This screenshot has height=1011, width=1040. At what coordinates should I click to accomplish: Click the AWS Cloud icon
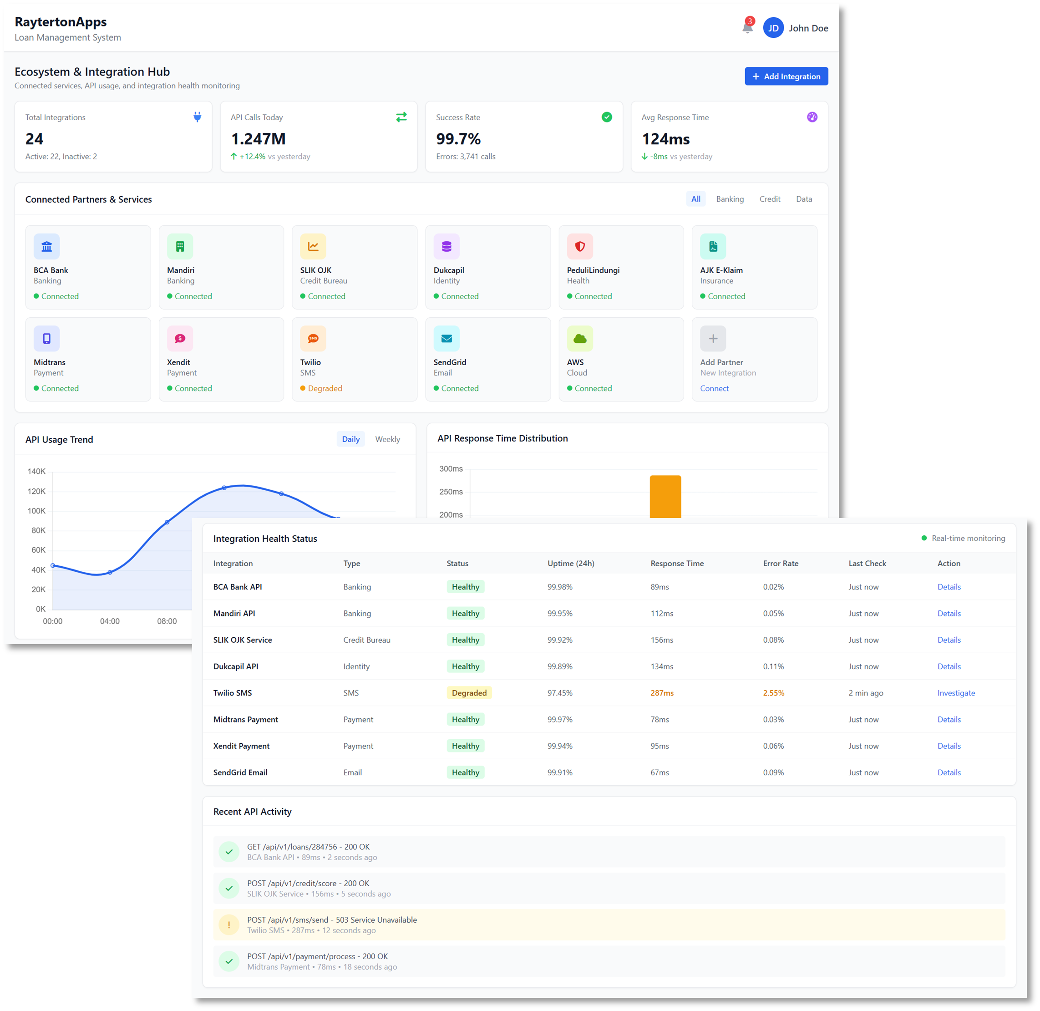click(x=580, y=338)
